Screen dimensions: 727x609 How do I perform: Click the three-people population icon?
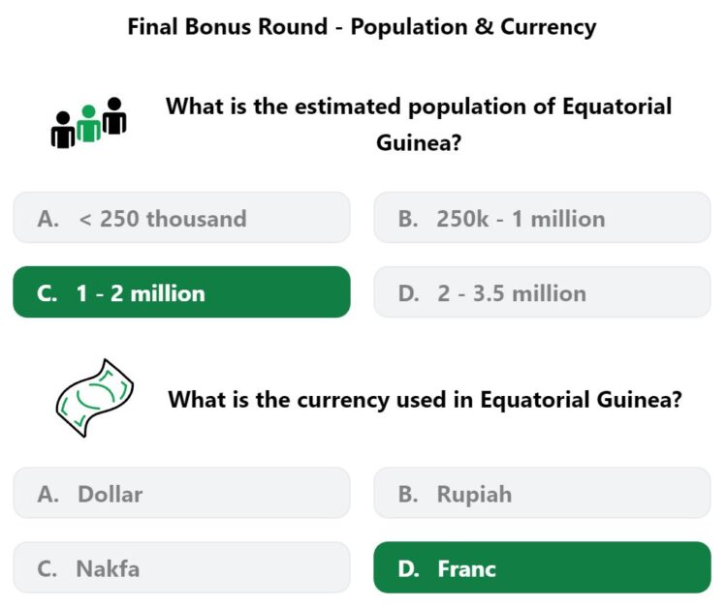[88, 123]
